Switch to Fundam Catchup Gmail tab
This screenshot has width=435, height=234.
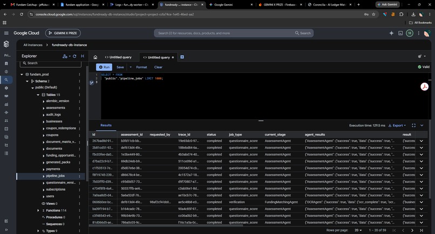pos(32,5)
